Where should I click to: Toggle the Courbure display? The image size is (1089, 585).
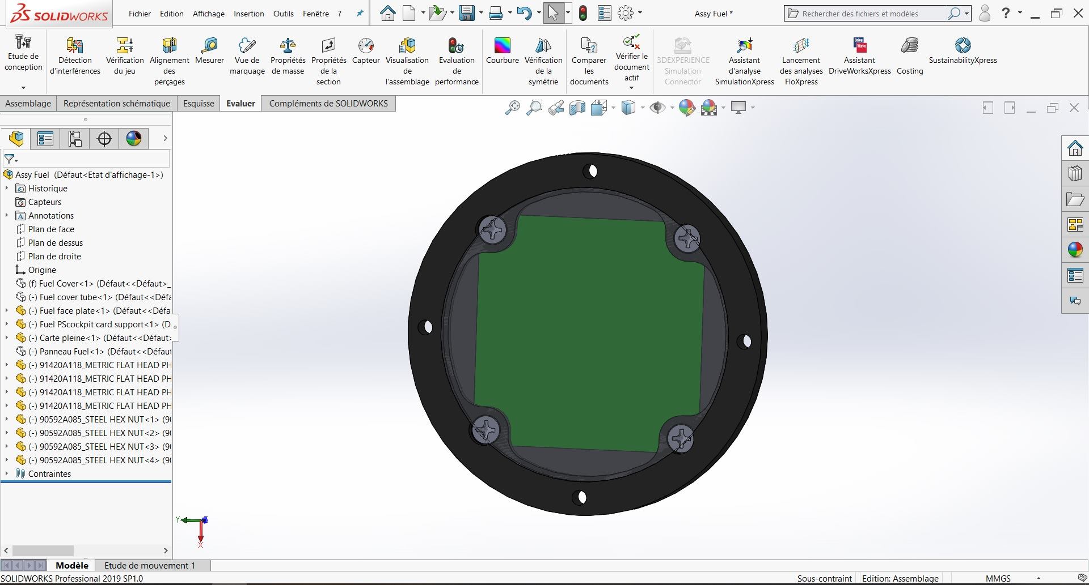pyautogui.click(x=502, y=50)
